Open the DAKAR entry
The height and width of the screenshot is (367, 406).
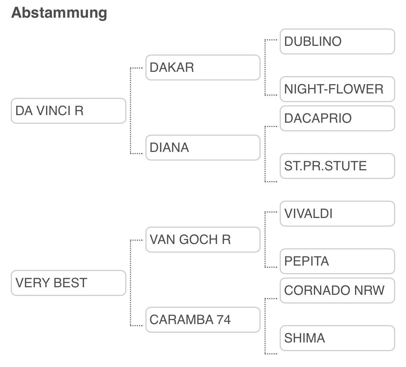tap(202, 67)
